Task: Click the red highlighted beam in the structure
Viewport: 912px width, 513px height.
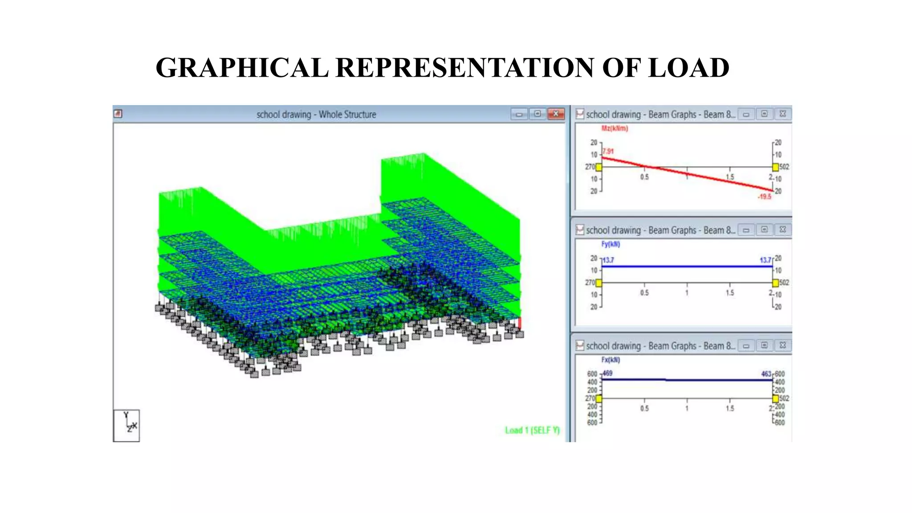Action: [x=519, y=323]
